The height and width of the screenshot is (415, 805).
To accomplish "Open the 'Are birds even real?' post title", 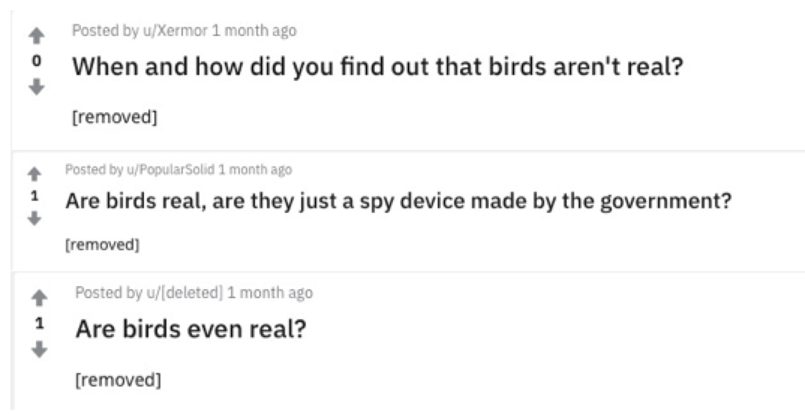I will pyautogui.click(x=190, y=328).
